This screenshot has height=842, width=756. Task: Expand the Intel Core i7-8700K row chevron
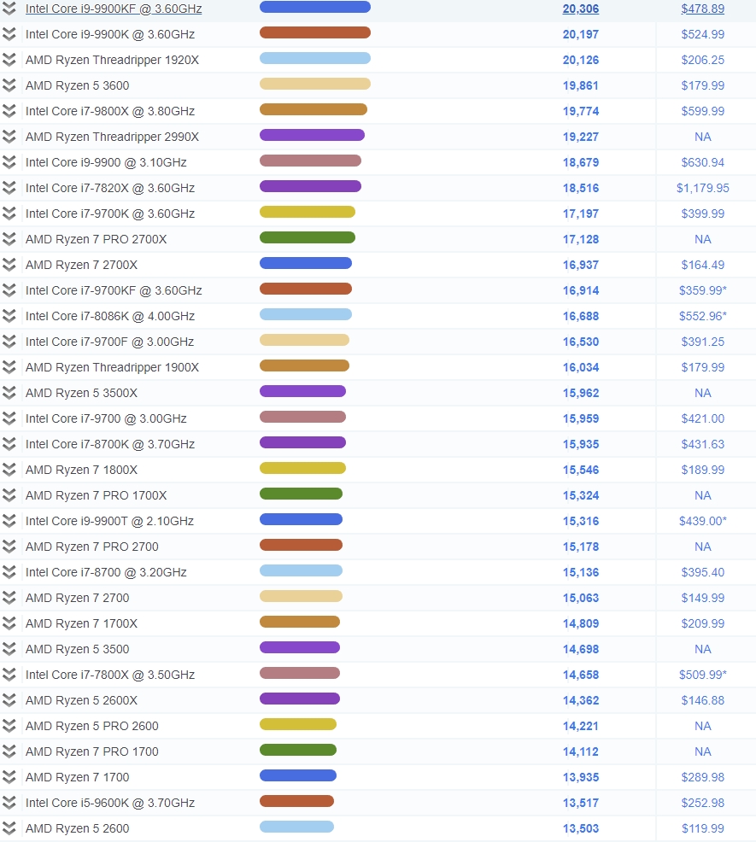click(x=9, y=444)
